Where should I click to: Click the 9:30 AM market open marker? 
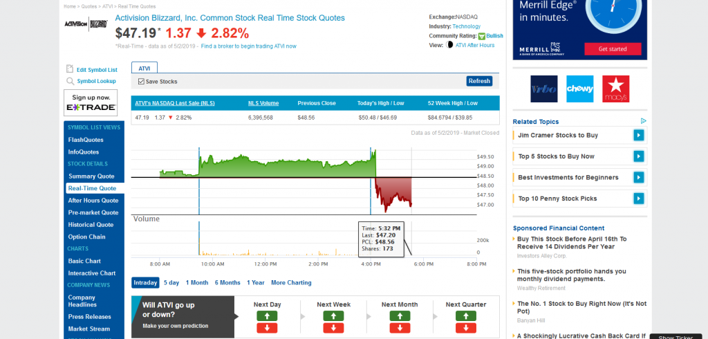click(199, 181)
